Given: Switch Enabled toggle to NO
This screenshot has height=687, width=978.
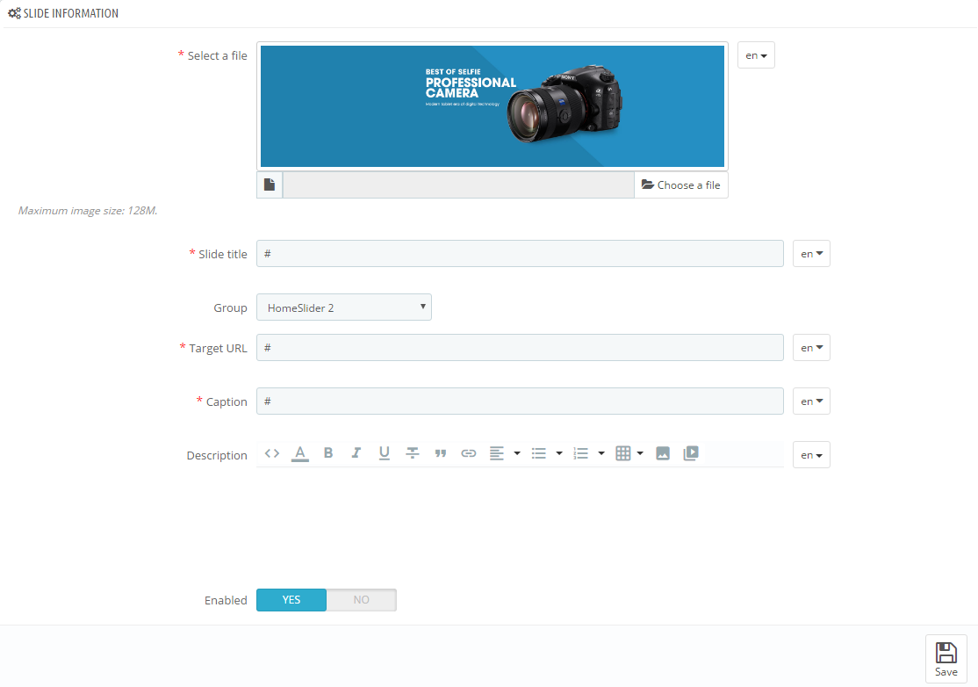Looking at the screenshot, I should [361, 600].
